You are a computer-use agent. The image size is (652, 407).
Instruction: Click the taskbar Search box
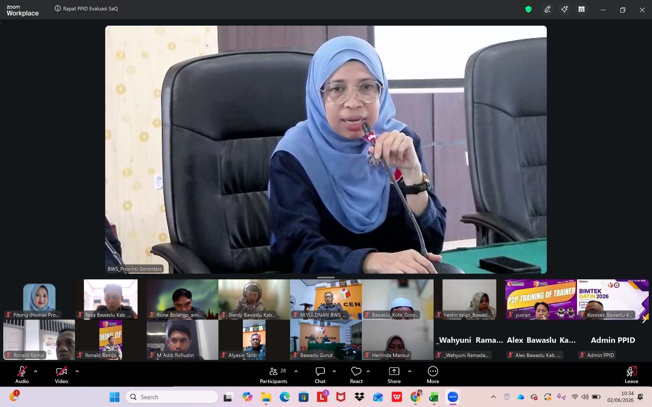[x=172, y=397]
